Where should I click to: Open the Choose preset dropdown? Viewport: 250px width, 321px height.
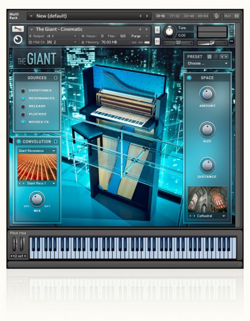pos(208,64)
